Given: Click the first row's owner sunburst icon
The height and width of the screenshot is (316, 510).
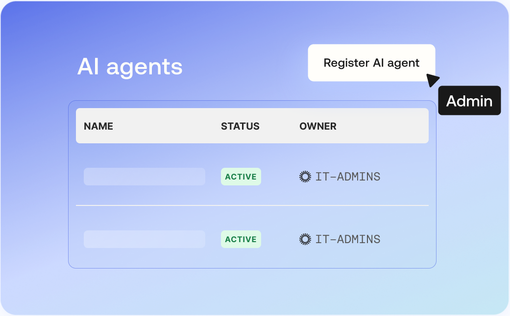Looking at the screenshot, I should click(x=305, y=177).
